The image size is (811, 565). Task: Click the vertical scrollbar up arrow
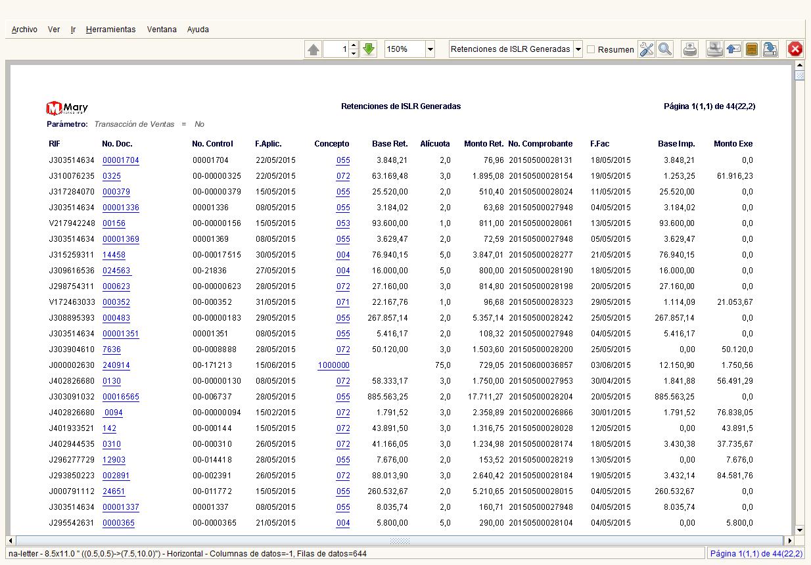(799, 66)
